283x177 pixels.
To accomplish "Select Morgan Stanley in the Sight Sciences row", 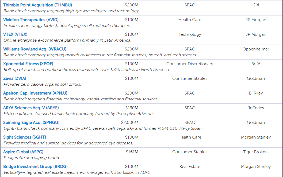I will [x=256, y=137].
